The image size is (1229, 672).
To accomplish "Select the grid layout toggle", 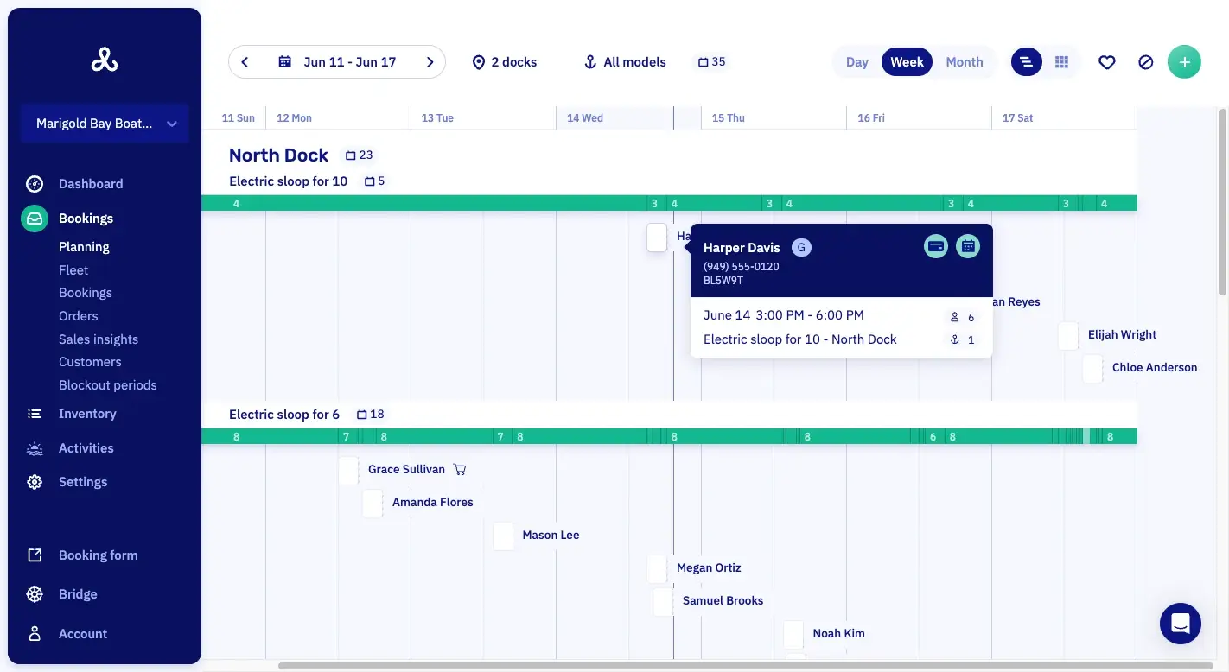I will click(x=1062, y=62).
